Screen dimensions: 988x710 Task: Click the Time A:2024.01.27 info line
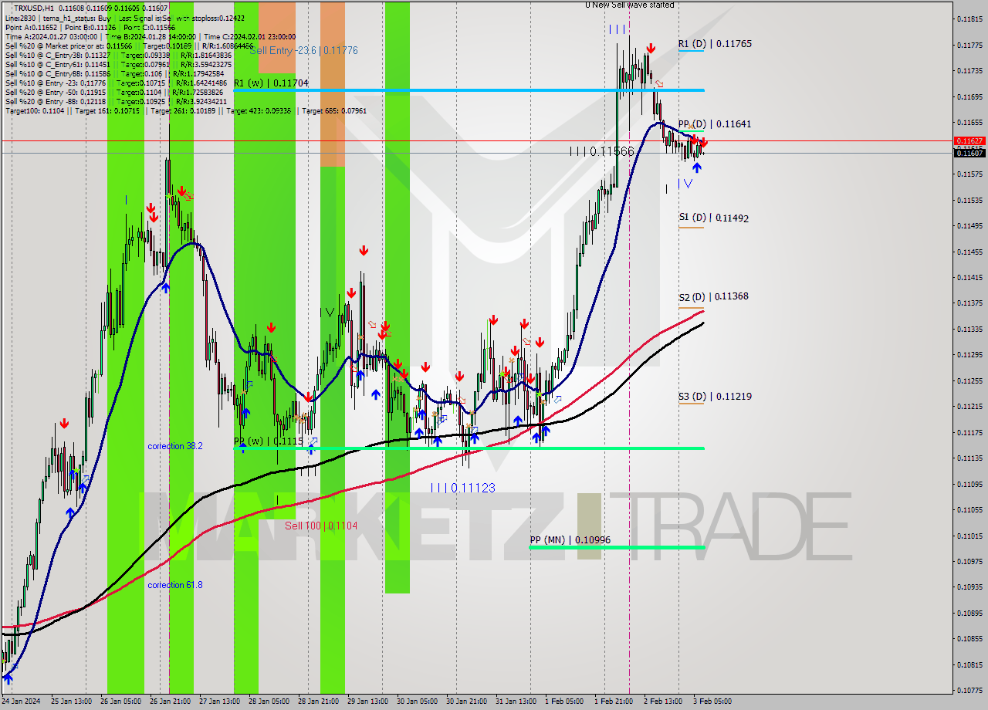(x=151, y=36)
